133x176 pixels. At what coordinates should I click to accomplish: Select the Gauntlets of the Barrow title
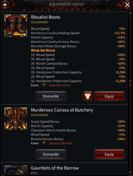tap(55, 168)
